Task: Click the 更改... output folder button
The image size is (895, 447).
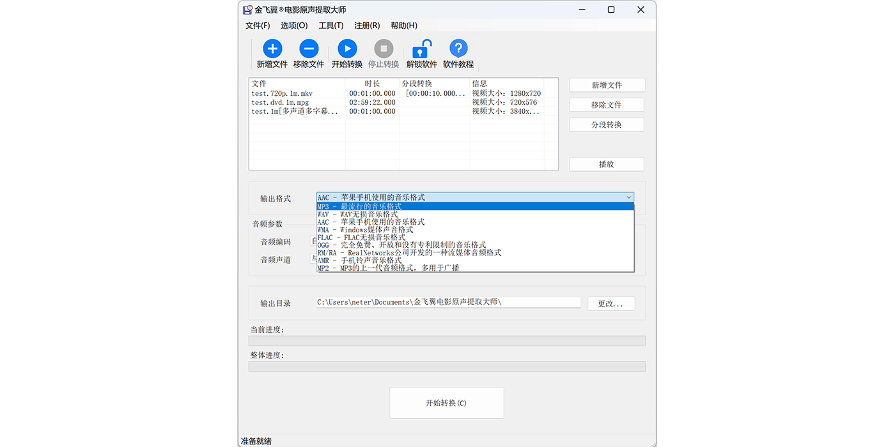Action: click(x=611, y=303)
